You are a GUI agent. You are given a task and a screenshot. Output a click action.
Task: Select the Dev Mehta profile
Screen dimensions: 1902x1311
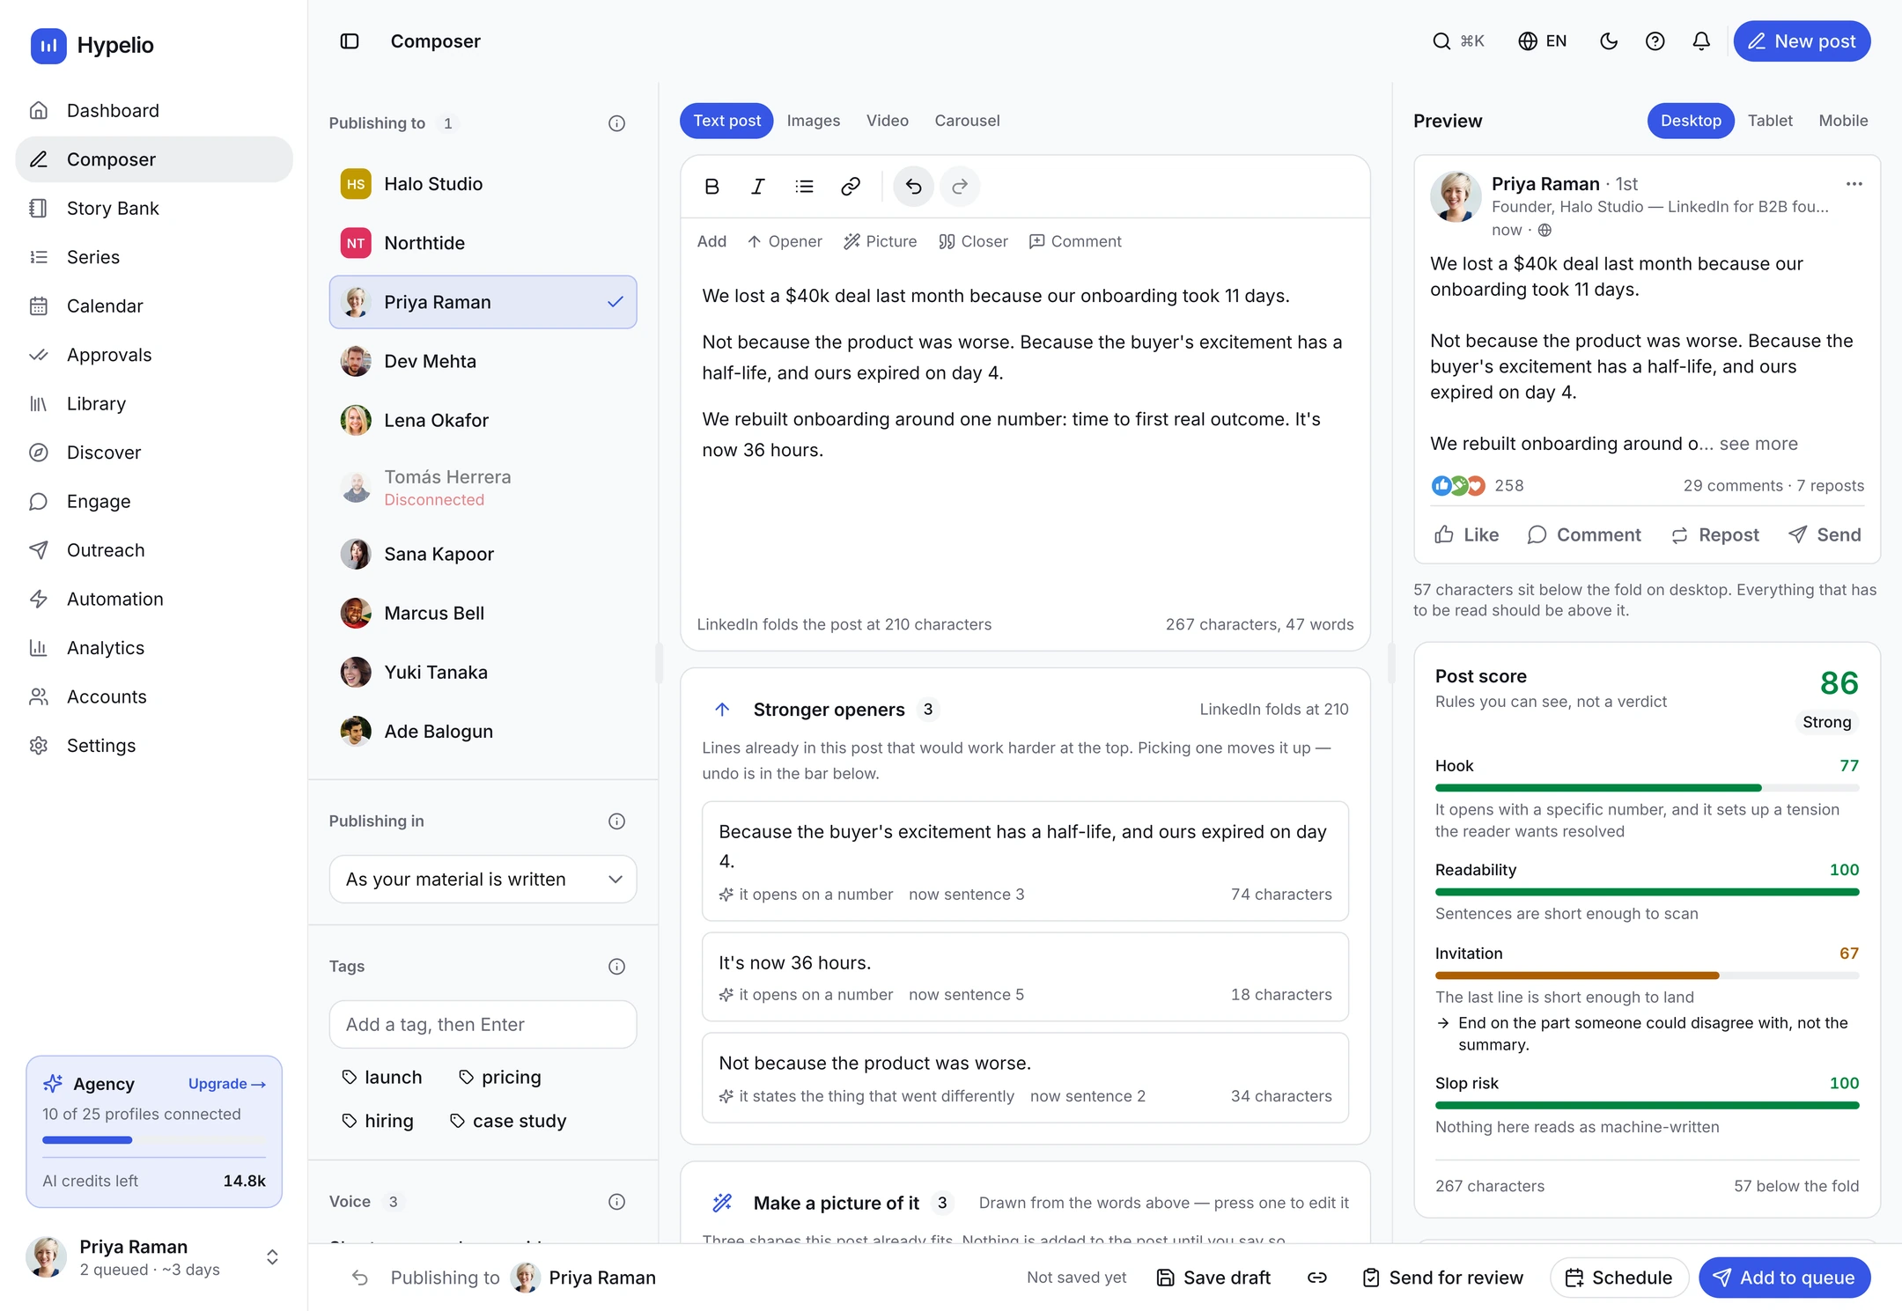coord(483,361)
